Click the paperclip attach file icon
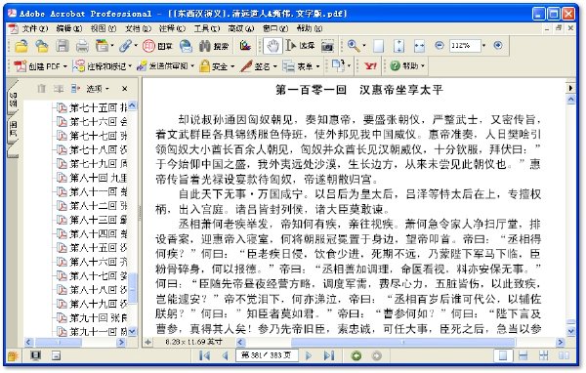The image size is (586, 373). pos(126,46)
